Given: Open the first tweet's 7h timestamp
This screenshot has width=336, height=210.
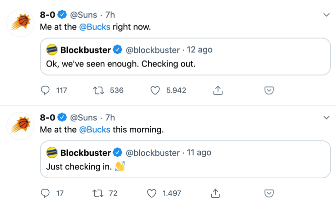Looking at the screenshot, I should tap(110, 15).
